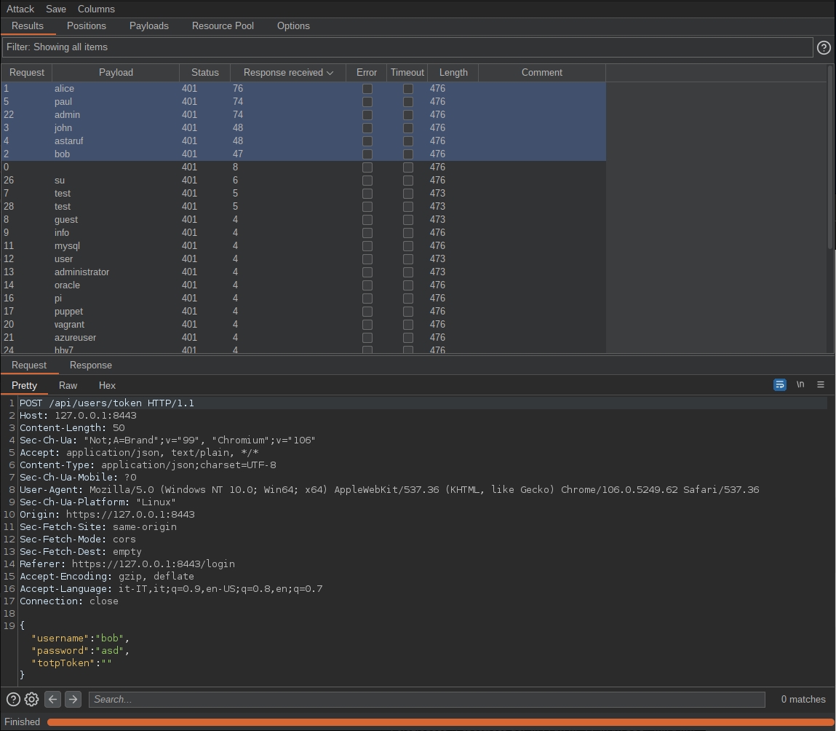Viewport: 836px width, 731px height.
Task: Toggle the word wrap icon in the request viewer
Action: tap(779, 384)
